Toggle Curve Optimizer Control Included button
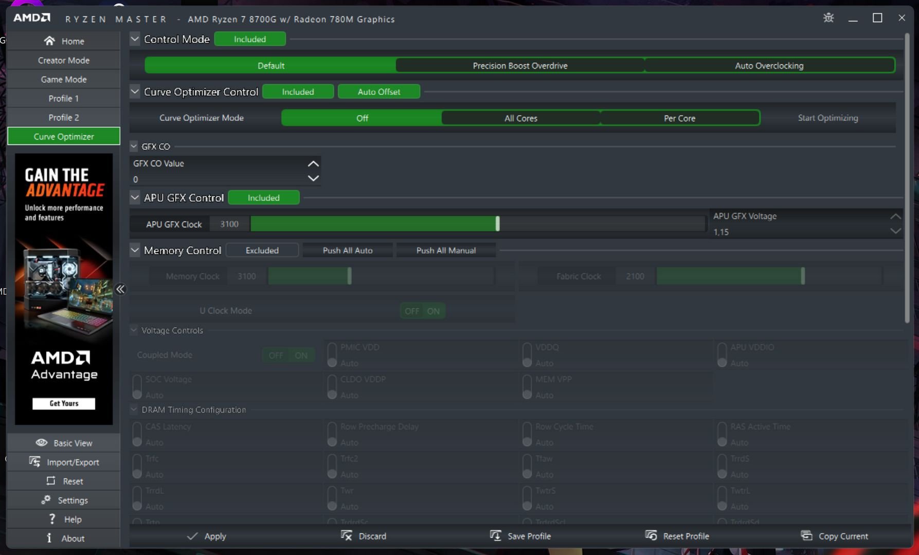This screenshot has height=555, width=919. pos(298,91)
